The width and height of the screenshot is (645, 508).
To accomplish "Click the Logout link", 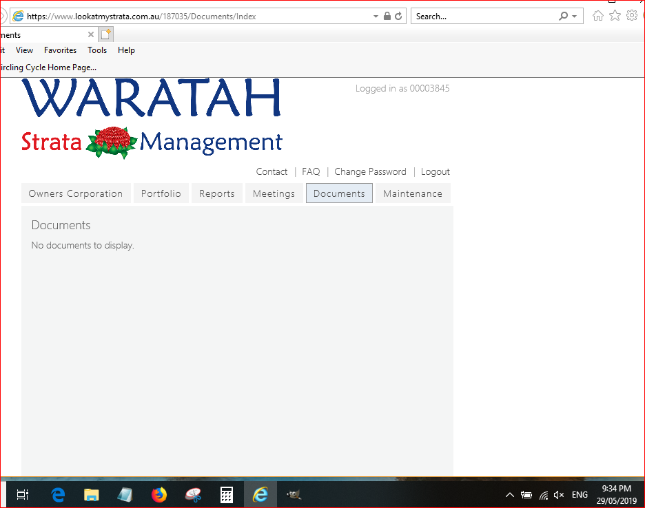I will point(435,172).
